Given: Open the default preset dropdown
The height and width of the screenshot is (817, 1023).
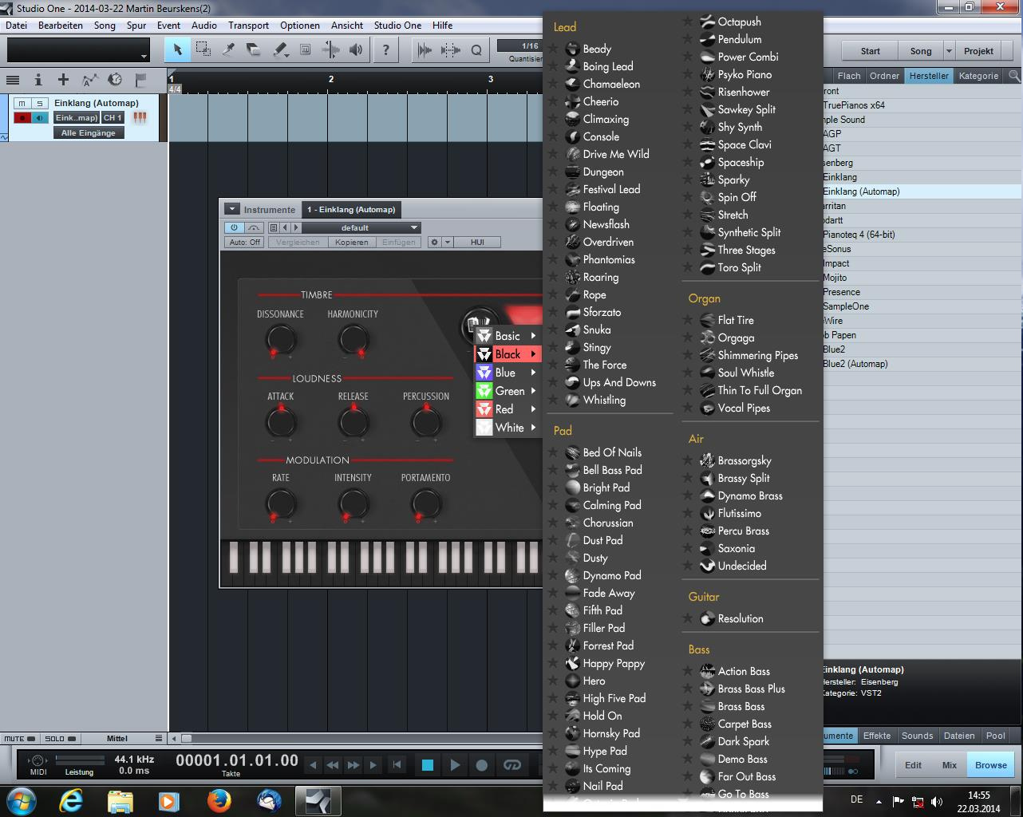Looking at the screenshot, I should [x=361, y=227].
